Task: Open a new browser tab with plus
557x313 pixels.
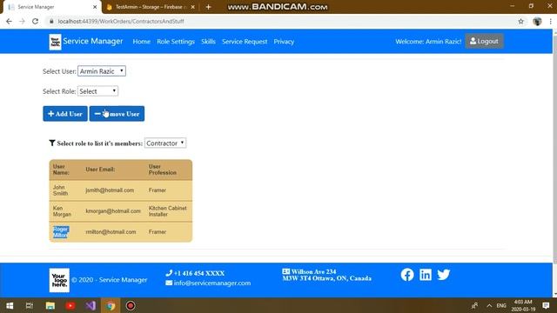Action: [209, 7]
